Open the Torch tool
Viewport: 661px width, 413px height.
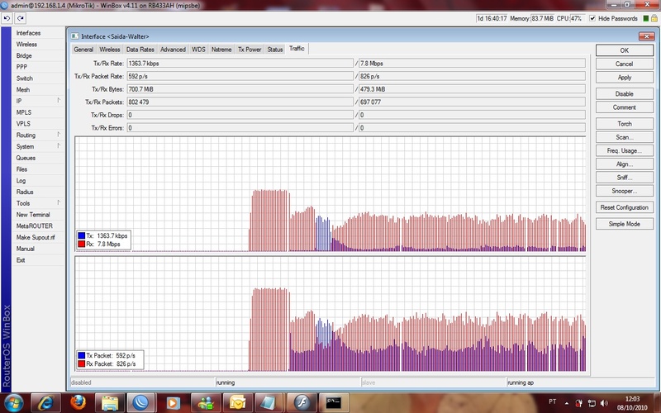click(x=625, y=124)
